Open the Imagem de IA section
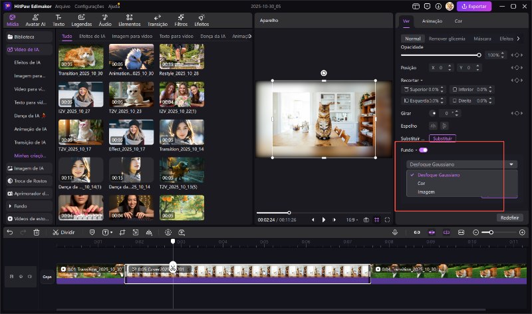This screenshot has height=314, width=532. [29, 168]
